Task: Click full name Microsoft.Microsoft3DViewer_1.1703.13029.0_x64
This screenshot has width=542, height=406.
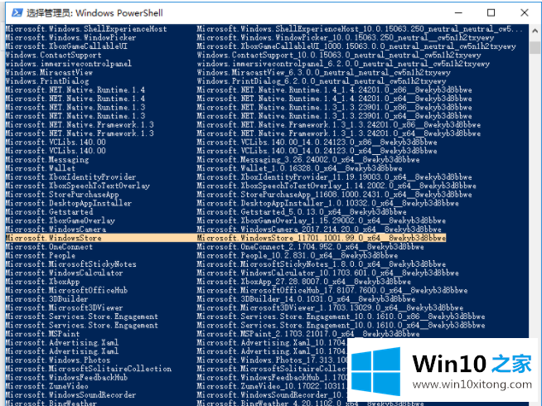Action: coord(330,307)
